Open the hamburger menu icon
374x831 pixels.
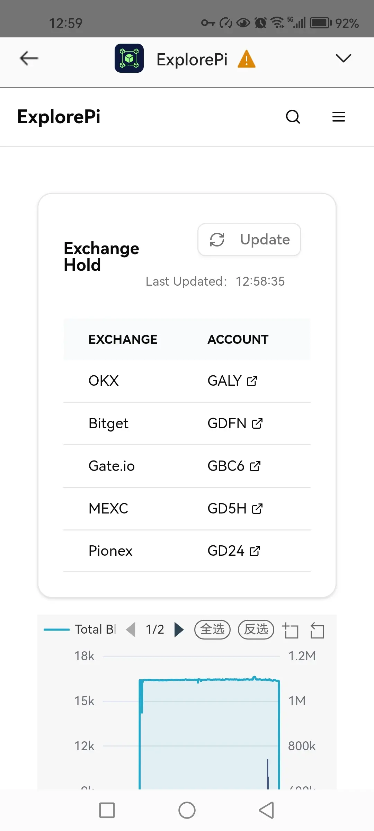tap(338, 117)
